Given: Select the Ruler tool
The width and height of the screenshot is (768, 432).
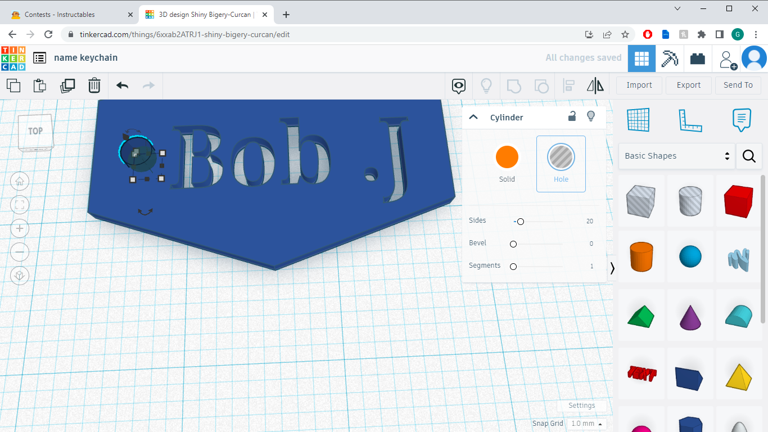Looking at the screenshot, I should click(x=690, y=119).
